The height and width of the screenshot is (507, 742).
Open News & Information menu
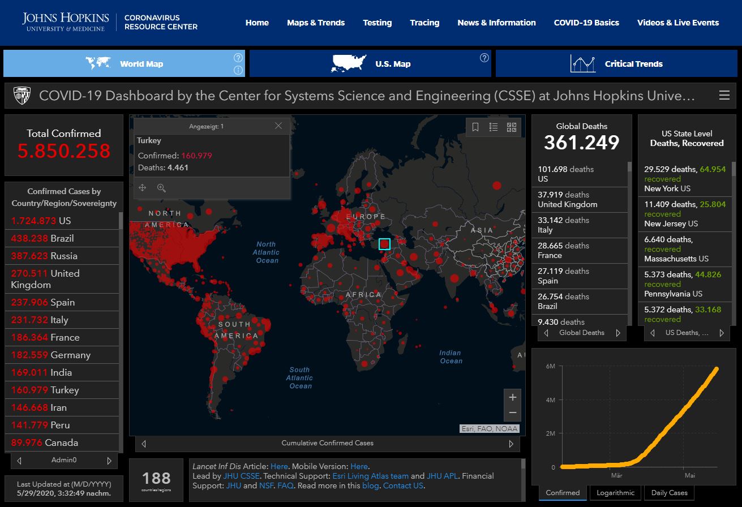[x=496, y=23]
